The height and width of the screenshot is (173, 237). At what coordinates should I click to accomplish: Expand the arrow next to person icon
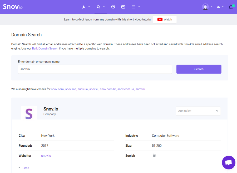click(x=89, y=7)
